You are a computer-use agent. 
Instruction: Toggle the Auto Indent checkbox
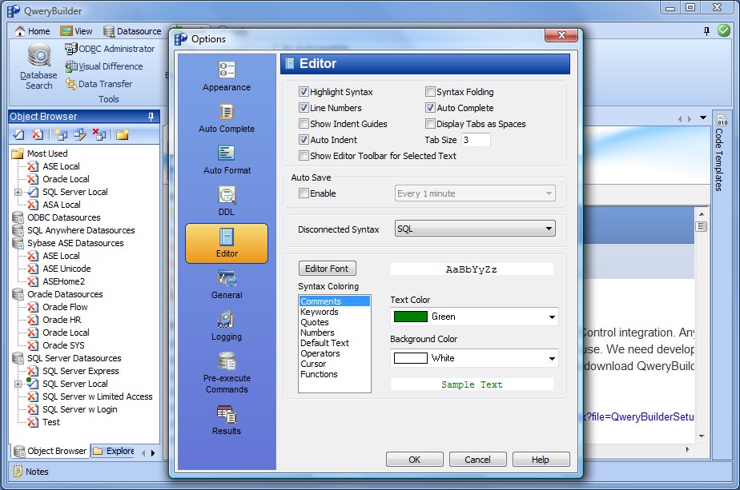(304, 139)
